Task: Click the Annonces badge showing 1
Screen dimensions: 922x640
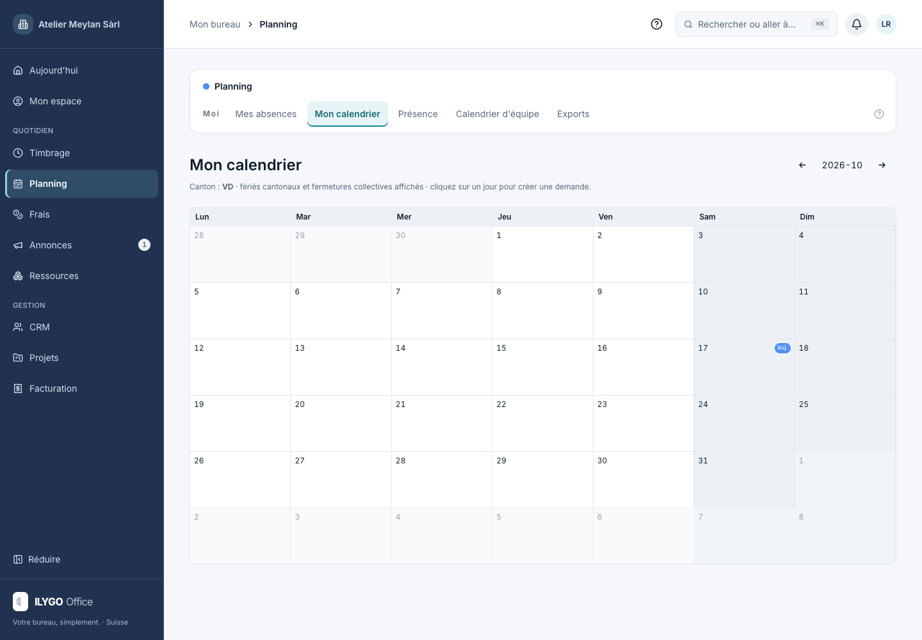Action: click(x=145, y=245)
